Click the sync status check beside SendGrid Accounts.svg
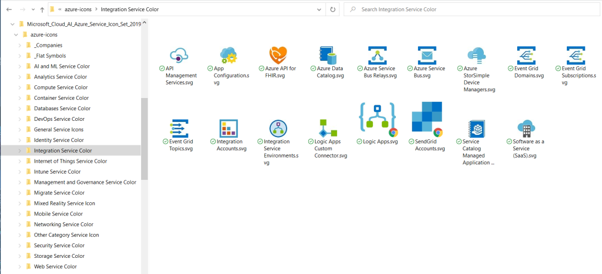 tap(411, 141)
